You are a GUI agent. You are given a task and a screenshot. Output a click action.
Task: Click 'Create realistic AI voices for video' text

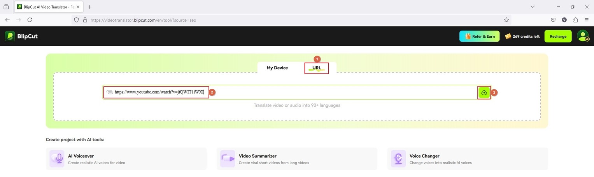96,163
